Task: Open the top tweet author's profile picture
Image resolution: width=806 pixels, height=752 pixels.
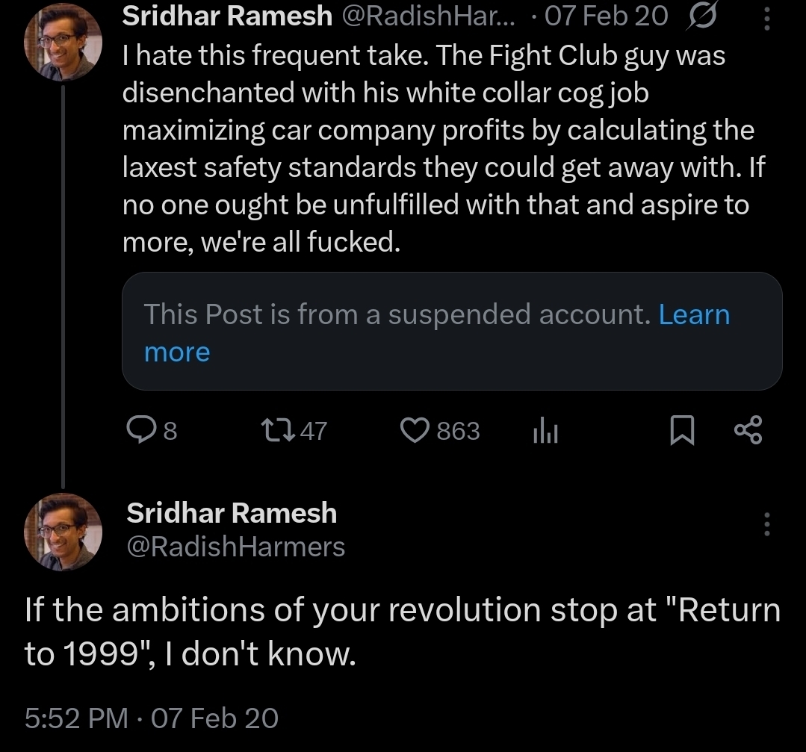Action: coord(63,45)
